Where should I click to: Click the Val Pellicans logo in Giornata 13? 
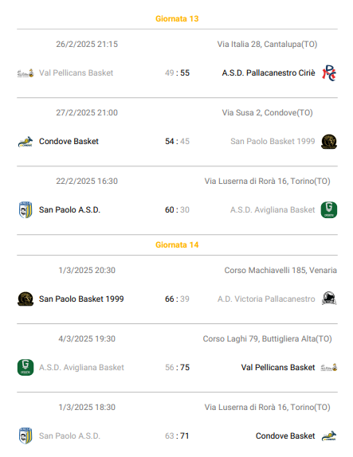pyautogui.click(x=25, y=73)
